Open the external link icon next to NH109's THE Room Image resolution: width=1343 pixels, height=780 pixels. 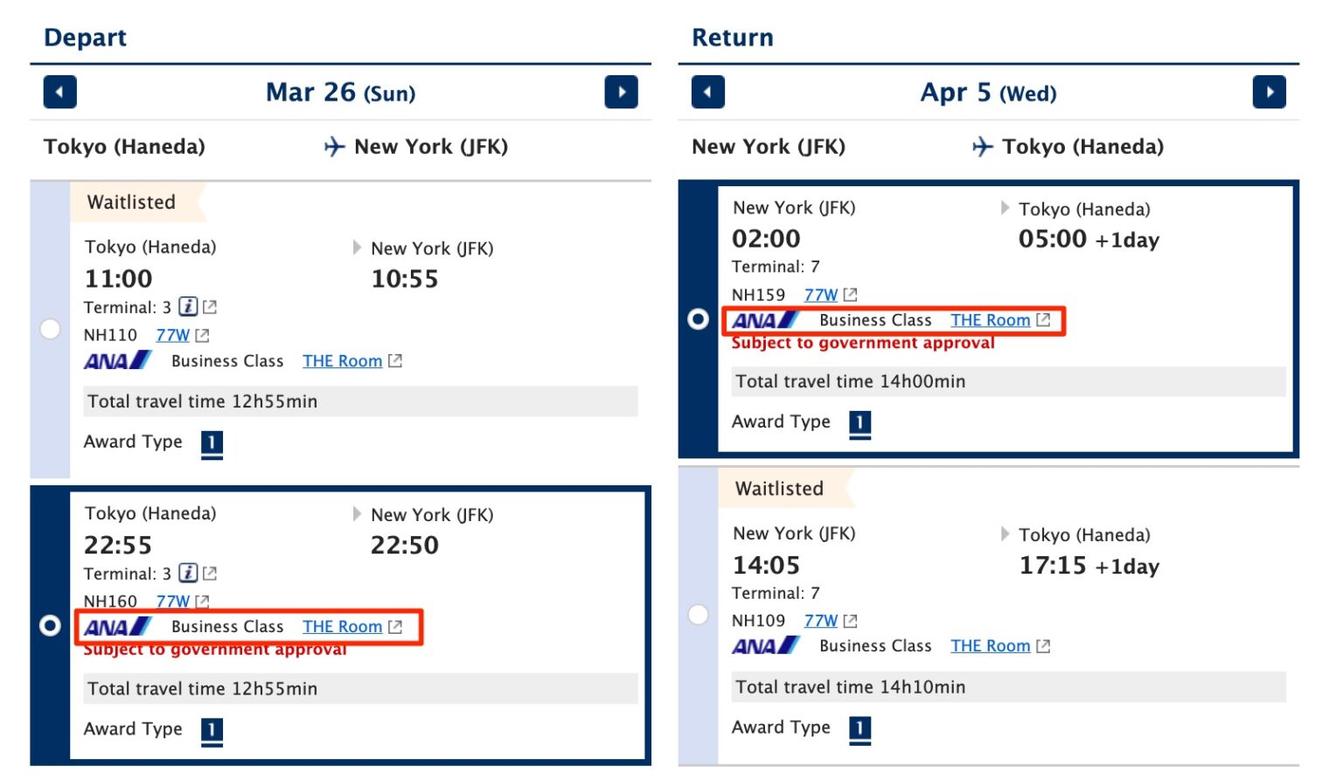point(1043,645)
